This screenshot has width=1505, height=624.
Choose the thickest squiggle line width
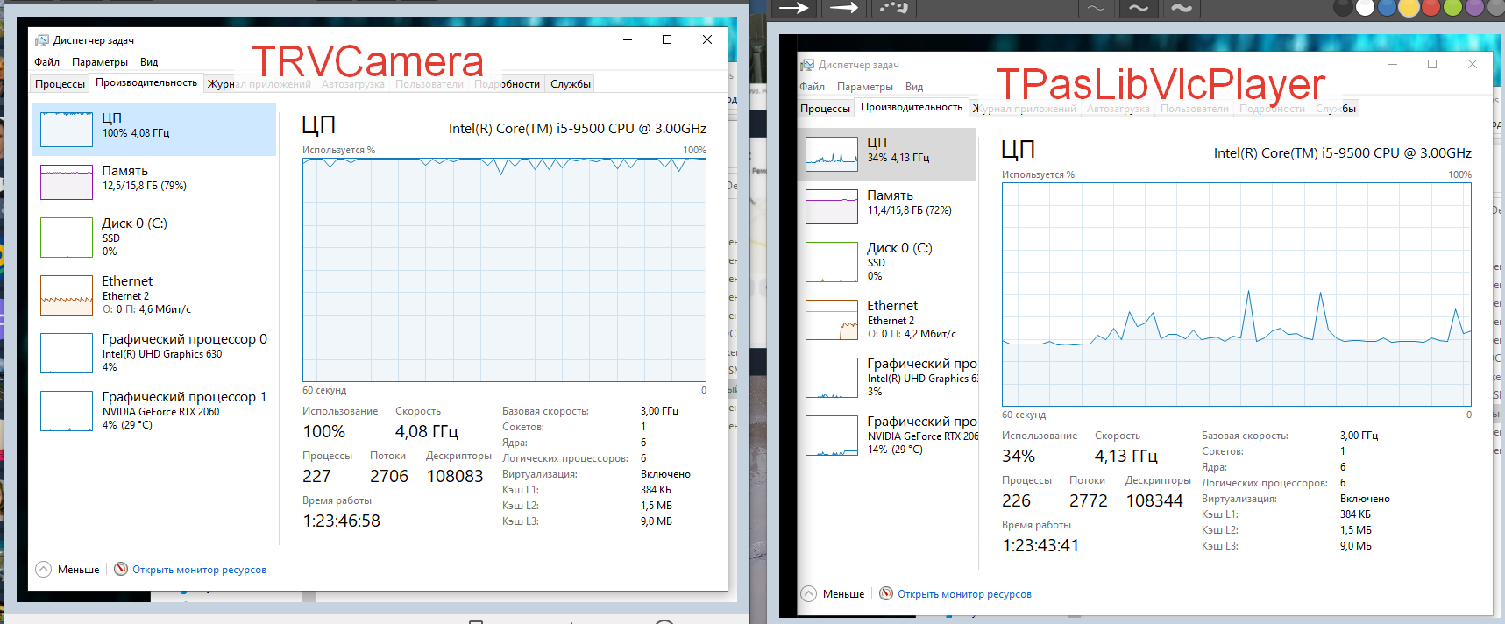(x=1181, y=8)
